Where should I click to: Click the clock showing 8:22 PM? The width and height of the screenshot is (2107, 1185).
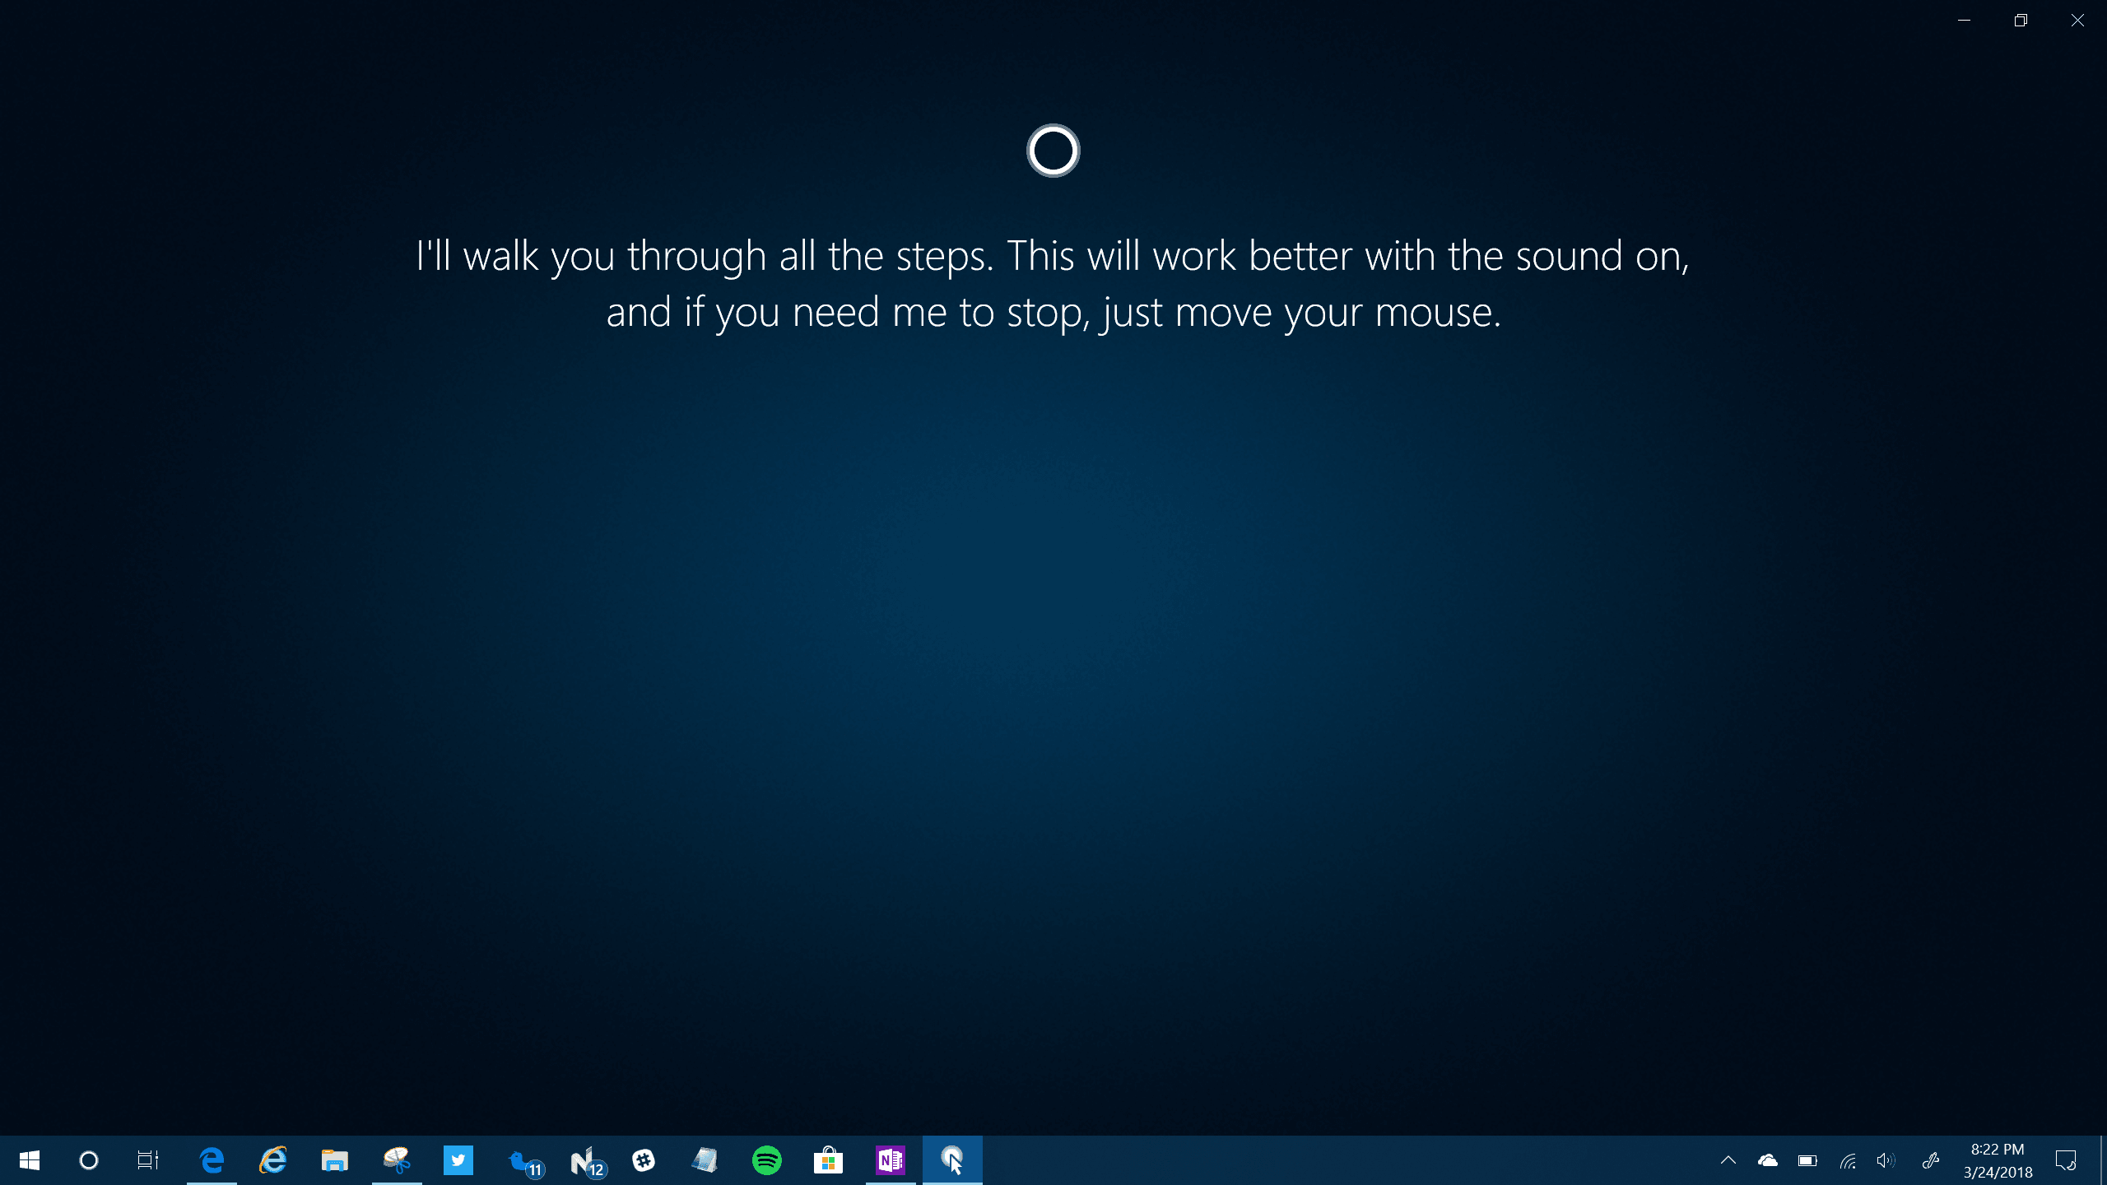[x=1998, y=1160]
